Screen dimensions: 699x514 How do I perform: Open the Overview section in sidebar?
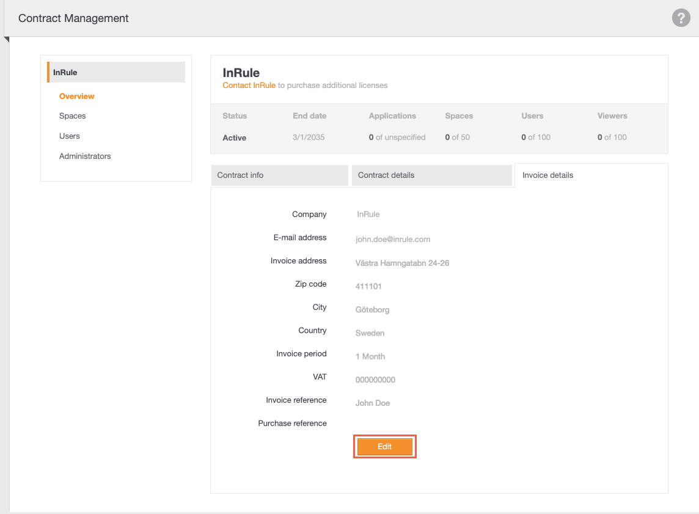click(76, 96)
